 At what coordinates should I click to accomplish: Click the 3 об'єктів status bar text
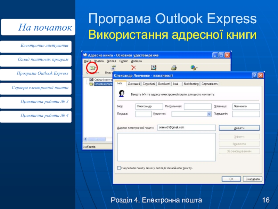click(x=89, y=147)
